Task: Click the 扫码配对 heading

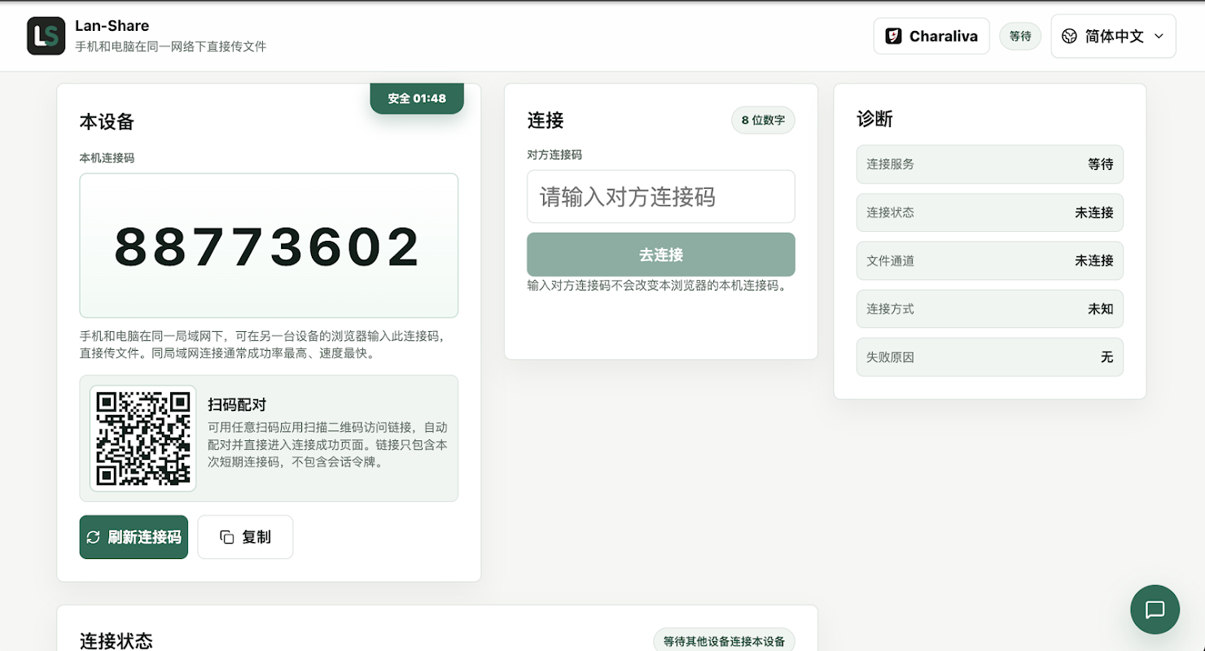Action: point(237,404)
